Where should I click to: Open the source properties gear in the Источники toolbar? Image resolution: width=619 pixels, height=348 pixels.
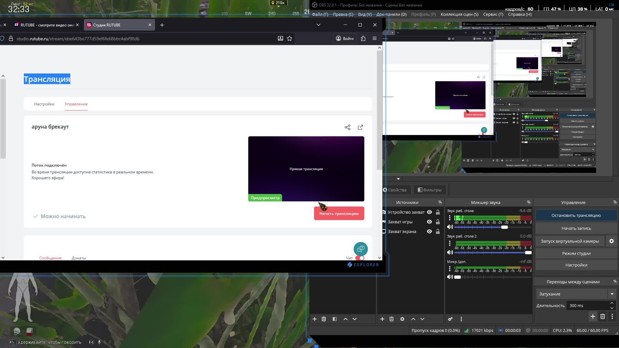click(x=402, y=319)
